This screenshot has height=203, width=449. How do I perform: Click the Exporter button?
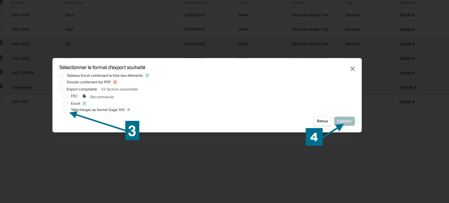pyautogui.click(x=344, y=121)
